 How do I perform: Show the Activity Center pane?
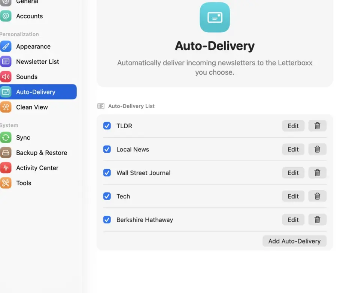click(x=38, y=168)
